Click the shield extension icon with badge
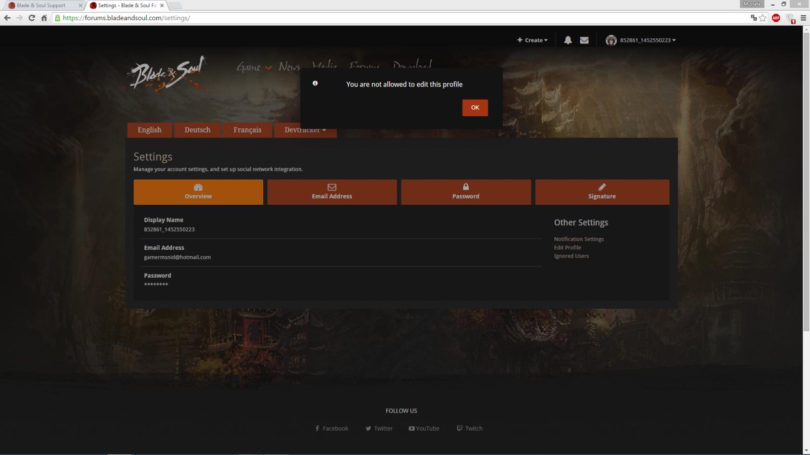 (790, 19)
